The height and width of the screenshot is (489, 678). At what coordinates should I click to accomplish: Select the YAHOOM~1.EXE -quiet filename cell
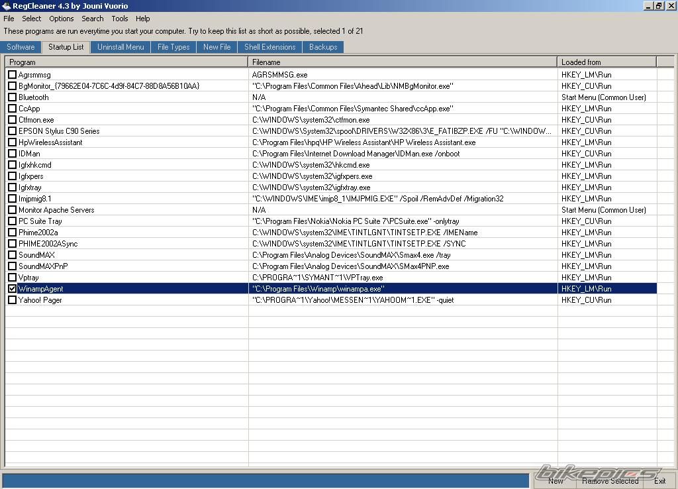point(403,300)
